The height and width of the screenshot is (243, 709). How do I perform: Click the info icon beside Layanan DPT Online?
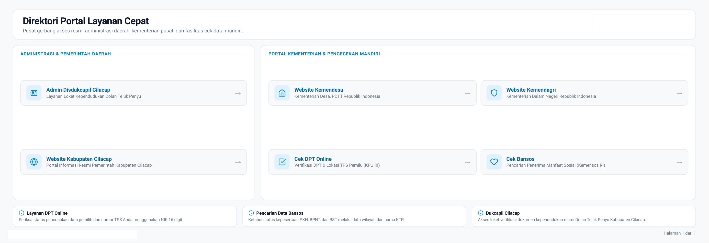(x=21, y=213)
